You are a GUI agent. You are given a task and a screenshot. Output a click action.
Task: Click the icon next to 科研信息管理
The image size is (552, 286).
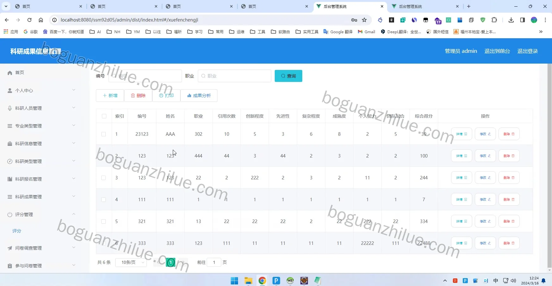(x=10, y=144)
